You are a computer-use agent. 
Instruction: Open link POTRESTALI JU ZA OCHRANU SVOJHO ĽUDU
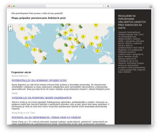tap(39, 80)
